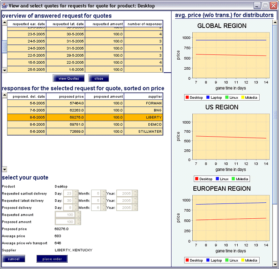Click the up arrow of the responses table scrollbar

(x=4, y=95)
